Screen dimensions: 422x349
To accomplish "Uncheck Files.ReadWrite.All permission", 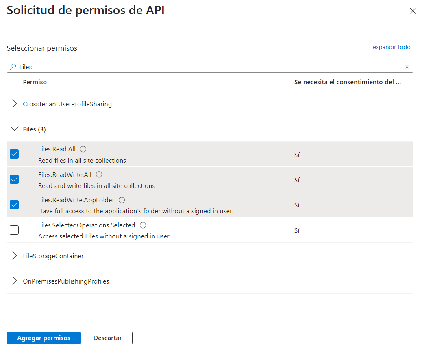I will [x=14, y=179].
